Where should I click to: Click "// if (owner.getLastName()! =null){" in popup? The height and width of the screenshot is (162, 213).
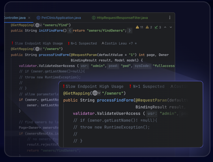[115, 120]
